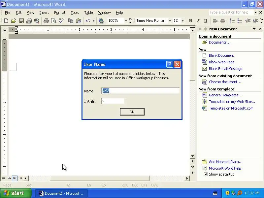Viewport: 264px width, 198px height.
Task: Center text alignment toolbar icon
Action: 223,21
